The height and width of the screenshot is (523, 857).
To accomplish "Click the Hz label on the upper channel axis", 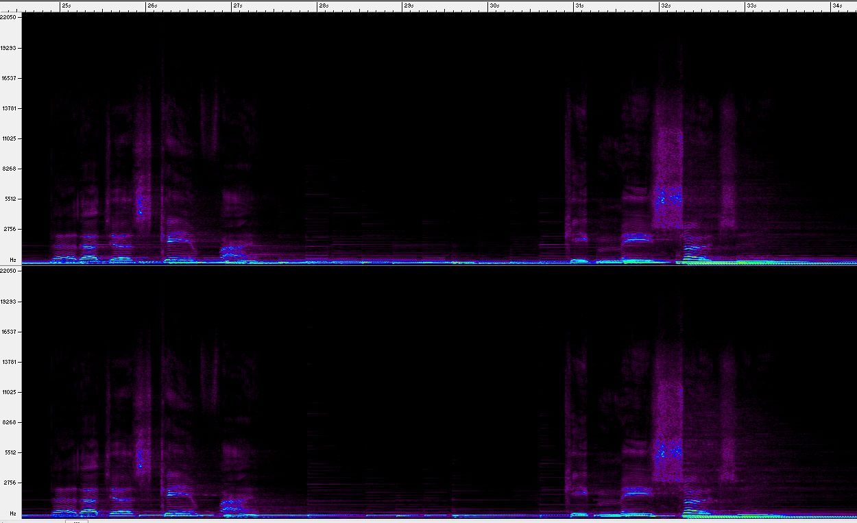I will pyautogui.click(x=12, y=260).
